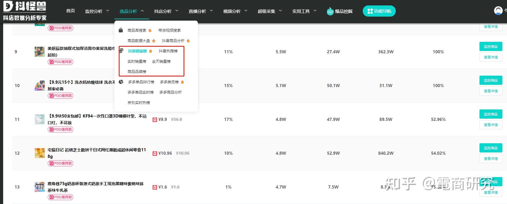507x204 pixels.
Task: Click the mask product thumbnail in row 11
Action: click(40, 119)
